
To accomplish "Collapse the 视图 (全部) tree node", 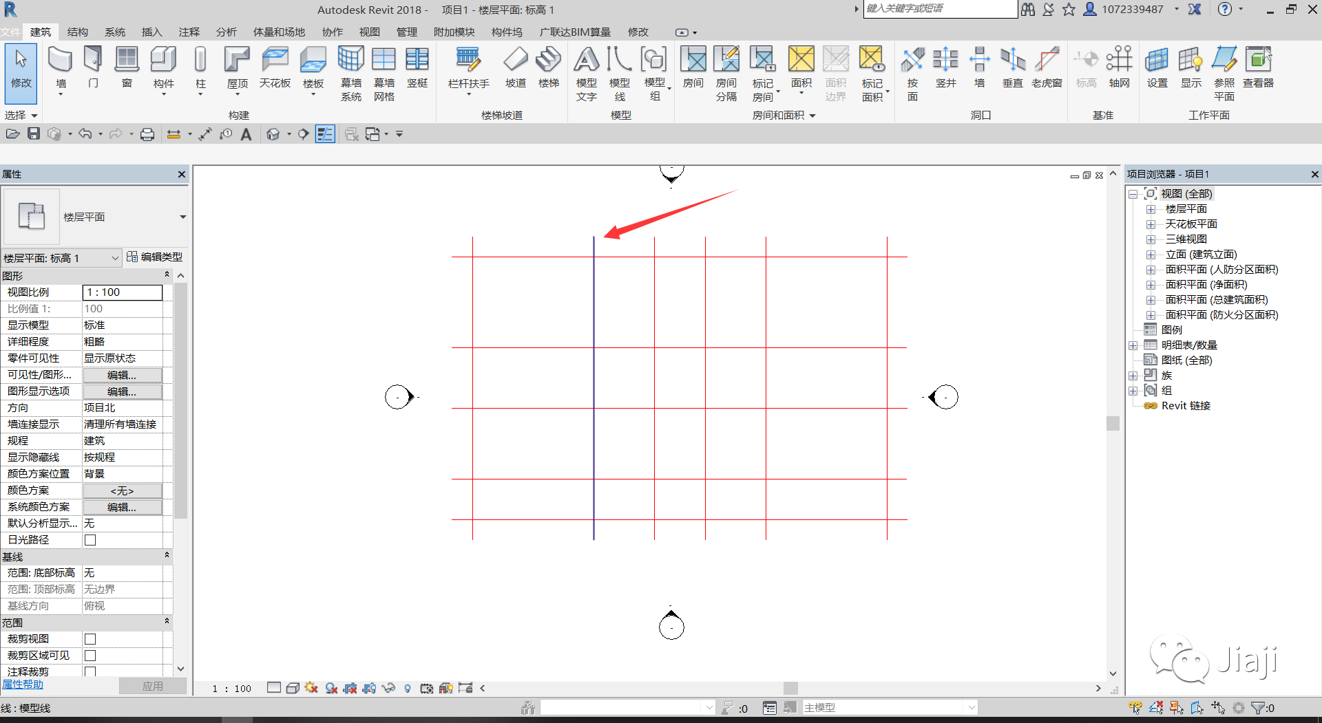I will point(1133,194).
